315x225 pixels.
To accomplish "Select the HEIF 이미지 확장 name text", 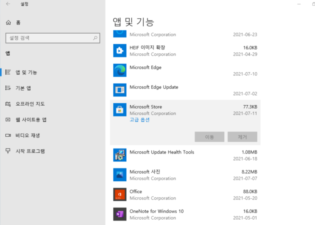I will pos(147,48).
